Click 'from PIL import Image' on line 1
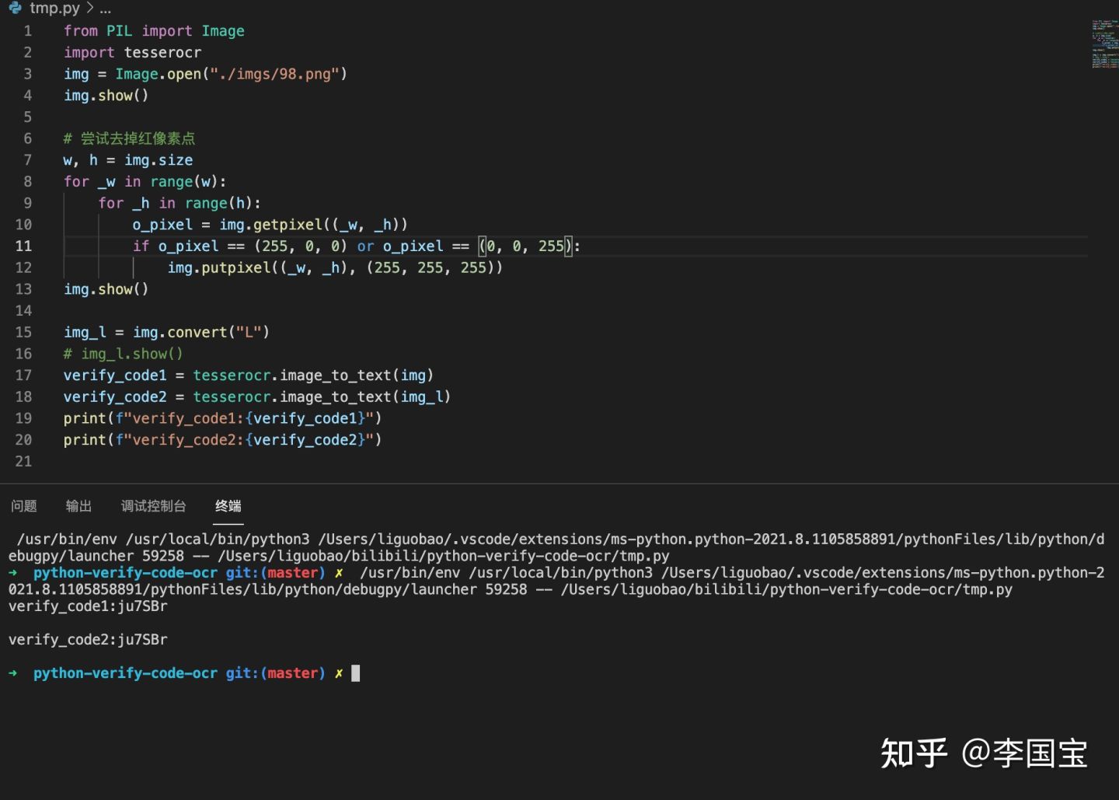 [154, 31]
